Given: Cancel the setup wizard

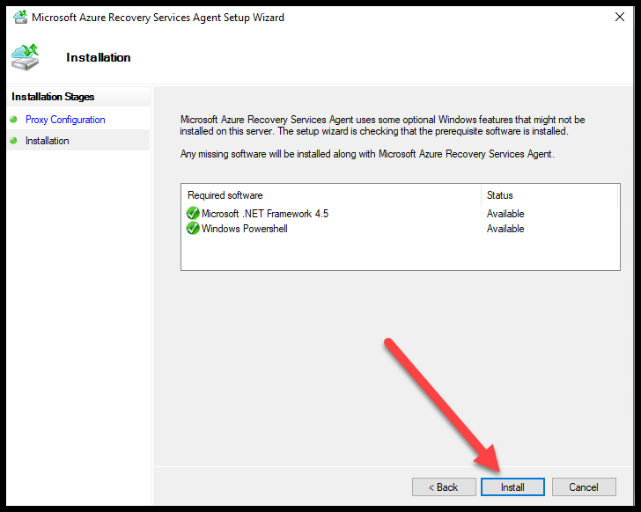Looking at the screenshot, I should coord(584,486).
